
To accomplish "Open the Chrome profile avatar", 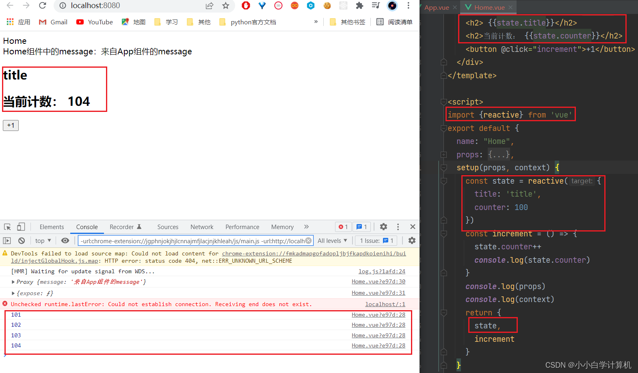I will tap(392, 5).
